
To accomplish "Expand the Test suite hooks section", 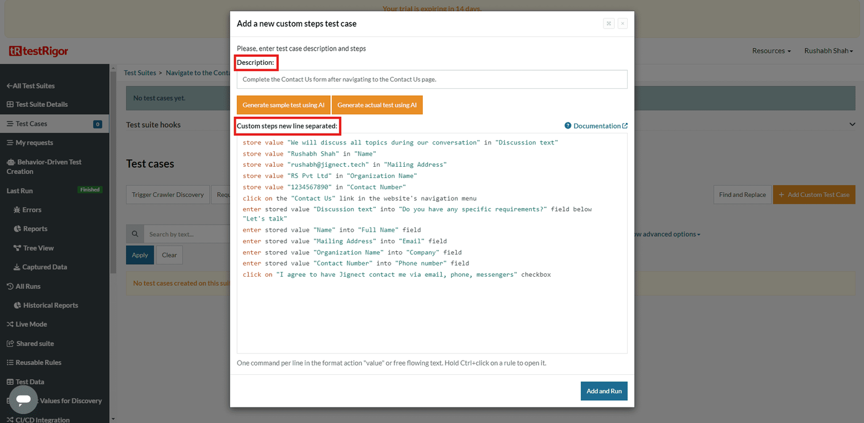I will 852,124.
